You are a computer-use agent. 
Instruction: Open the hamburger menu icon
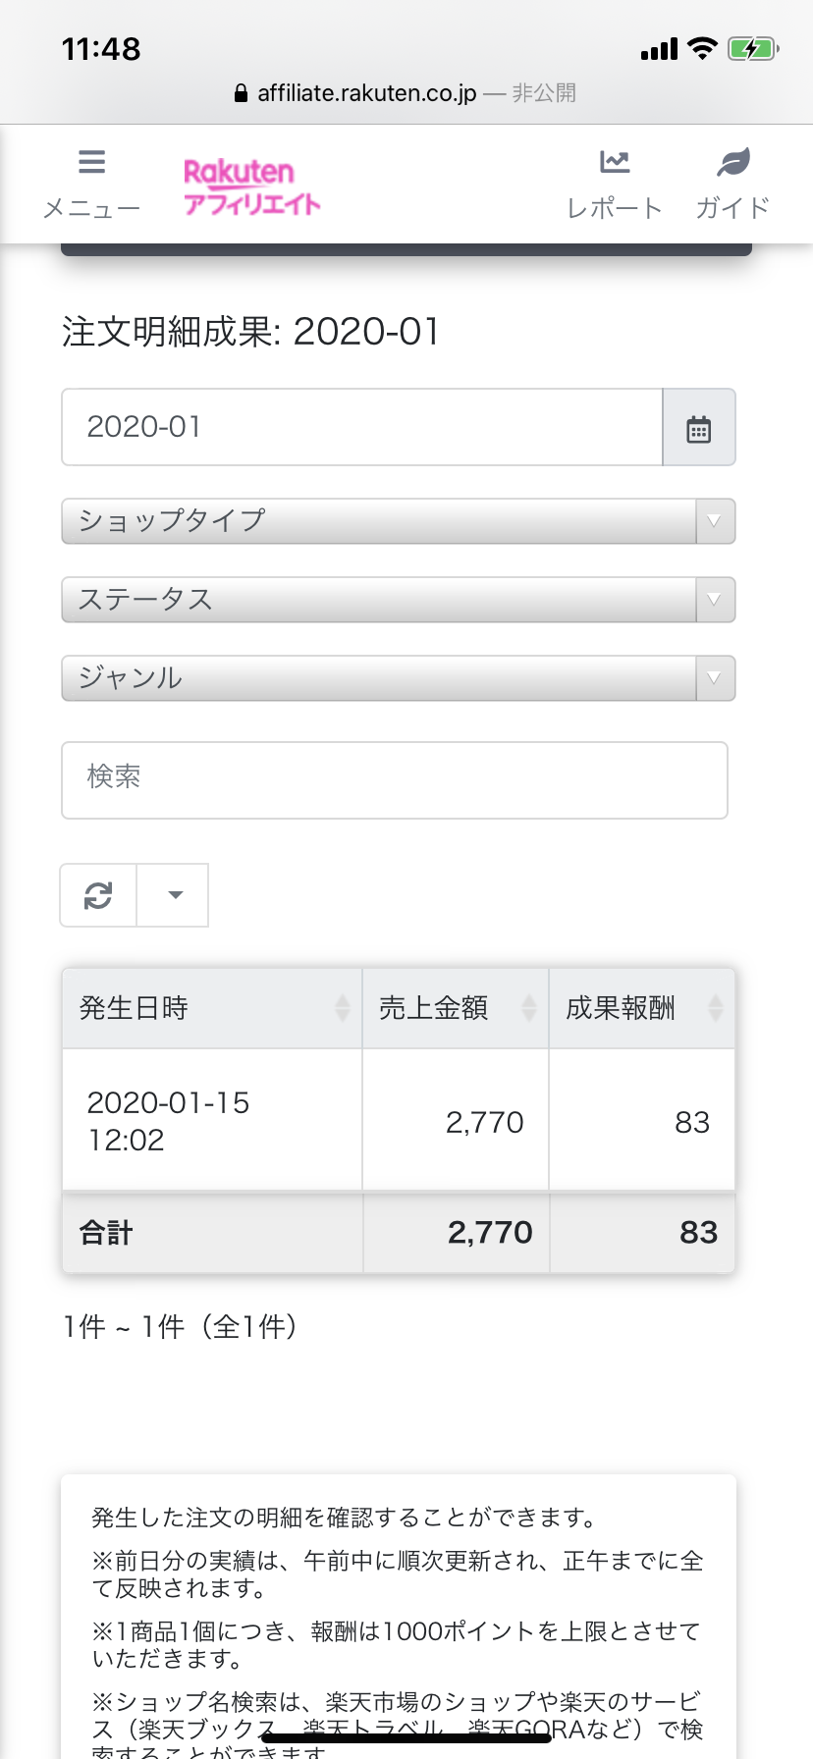[91, 162]
